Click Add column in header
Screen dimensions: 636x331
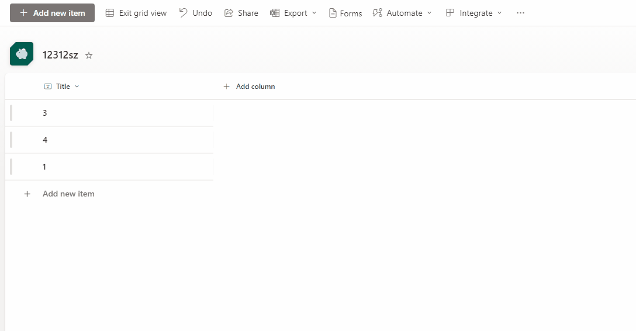pyautogui.click(x=249, y=87)
